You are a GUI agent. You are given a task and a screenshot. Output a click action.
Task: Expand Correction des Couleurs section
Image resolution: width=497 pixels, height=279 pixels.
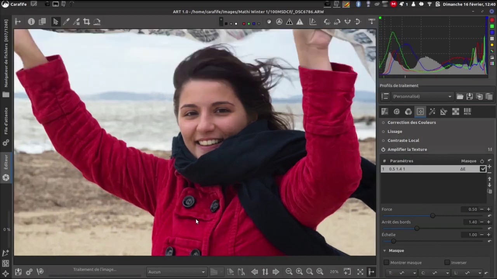point(412,122)
